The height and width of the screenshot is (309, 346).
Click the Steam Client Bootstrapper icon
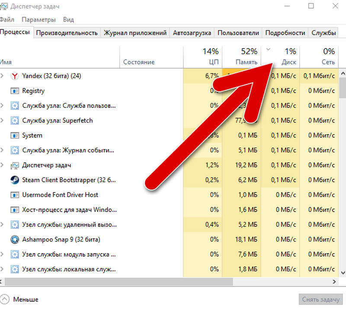pyautogui.click(x=15, y=180)
